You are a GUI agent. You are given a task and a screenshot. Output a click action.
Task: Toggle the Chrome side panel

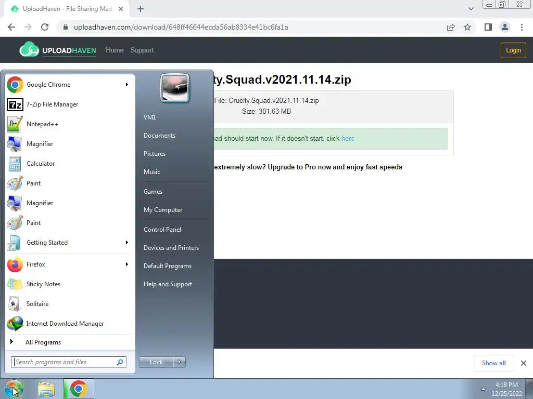[x=488, y=27]
